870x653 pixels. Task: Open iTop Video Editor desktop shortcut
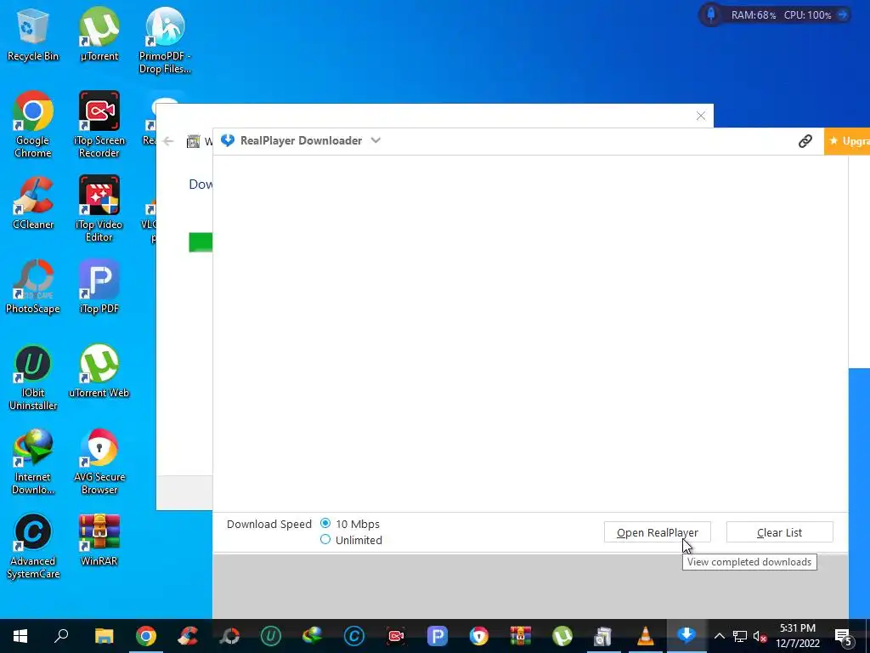(x=99, y=209)
